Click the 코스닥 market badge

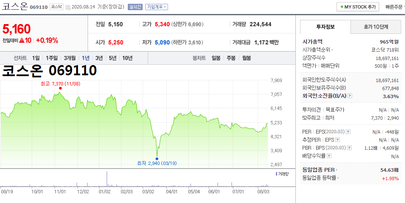(56, 7)
